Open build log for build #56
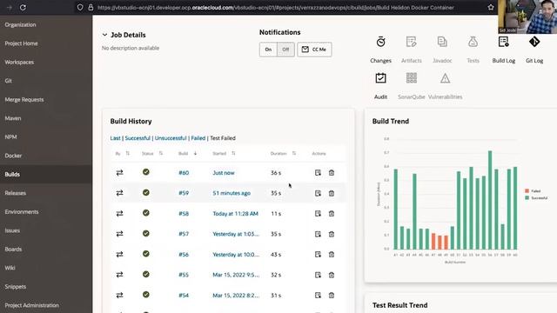Image resolution: width=557 pixels, height=313 pixels. pos(318,255)
